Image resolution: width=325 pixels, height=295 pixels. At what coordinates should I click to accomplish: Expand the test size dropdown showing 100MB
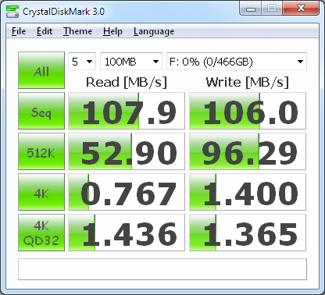point(131,62)
